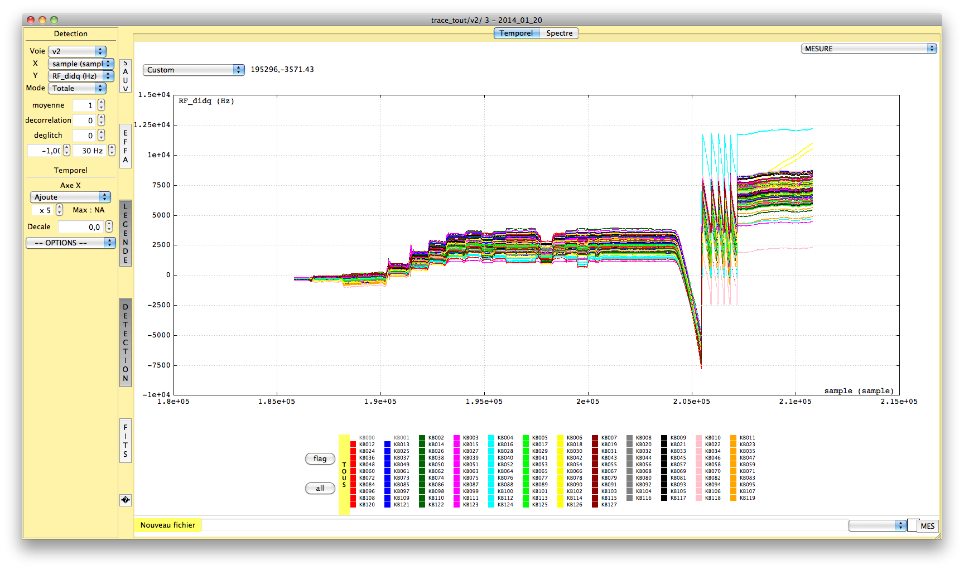Toggle the vertical DETECTION panel button

tap(126, 342)
